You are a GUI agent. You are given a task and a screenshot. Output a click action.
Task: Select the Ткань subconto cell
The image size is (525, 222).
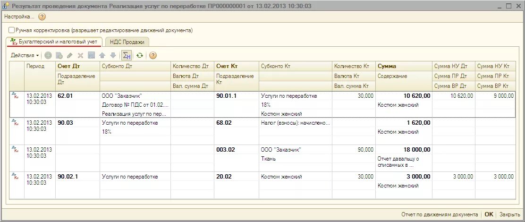296,158
